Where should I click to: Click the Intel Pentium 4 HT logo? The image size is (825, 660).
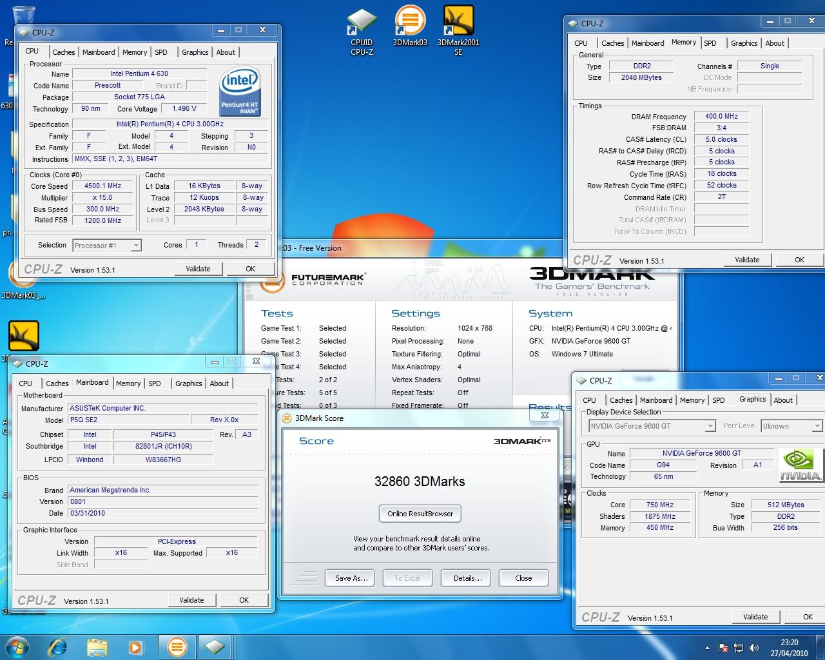coord(240,92)
